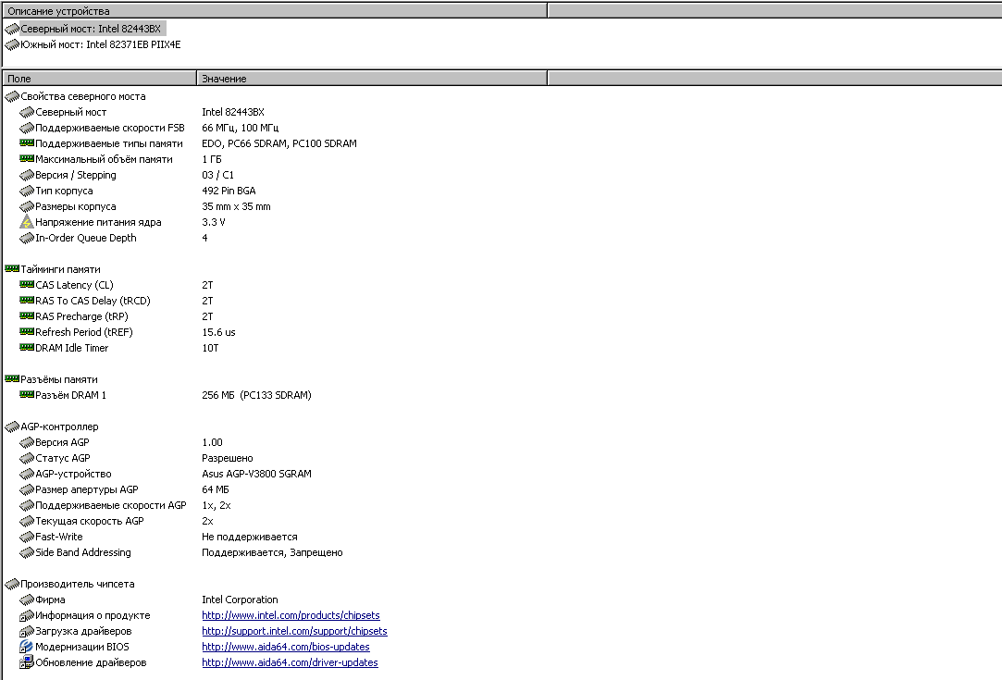Click the value Поддерживается, Запрещено
Viewport: 1002px width, 680px height.
(x=272, y=552)
